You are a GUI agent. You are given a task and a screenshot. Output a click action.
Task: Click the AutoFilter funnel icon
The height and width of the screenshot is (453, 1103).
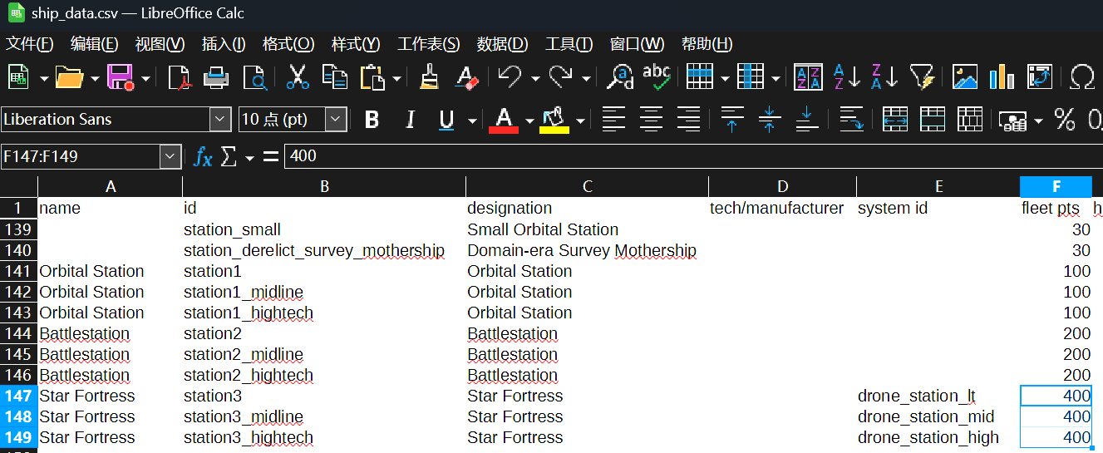click(922, 78)
